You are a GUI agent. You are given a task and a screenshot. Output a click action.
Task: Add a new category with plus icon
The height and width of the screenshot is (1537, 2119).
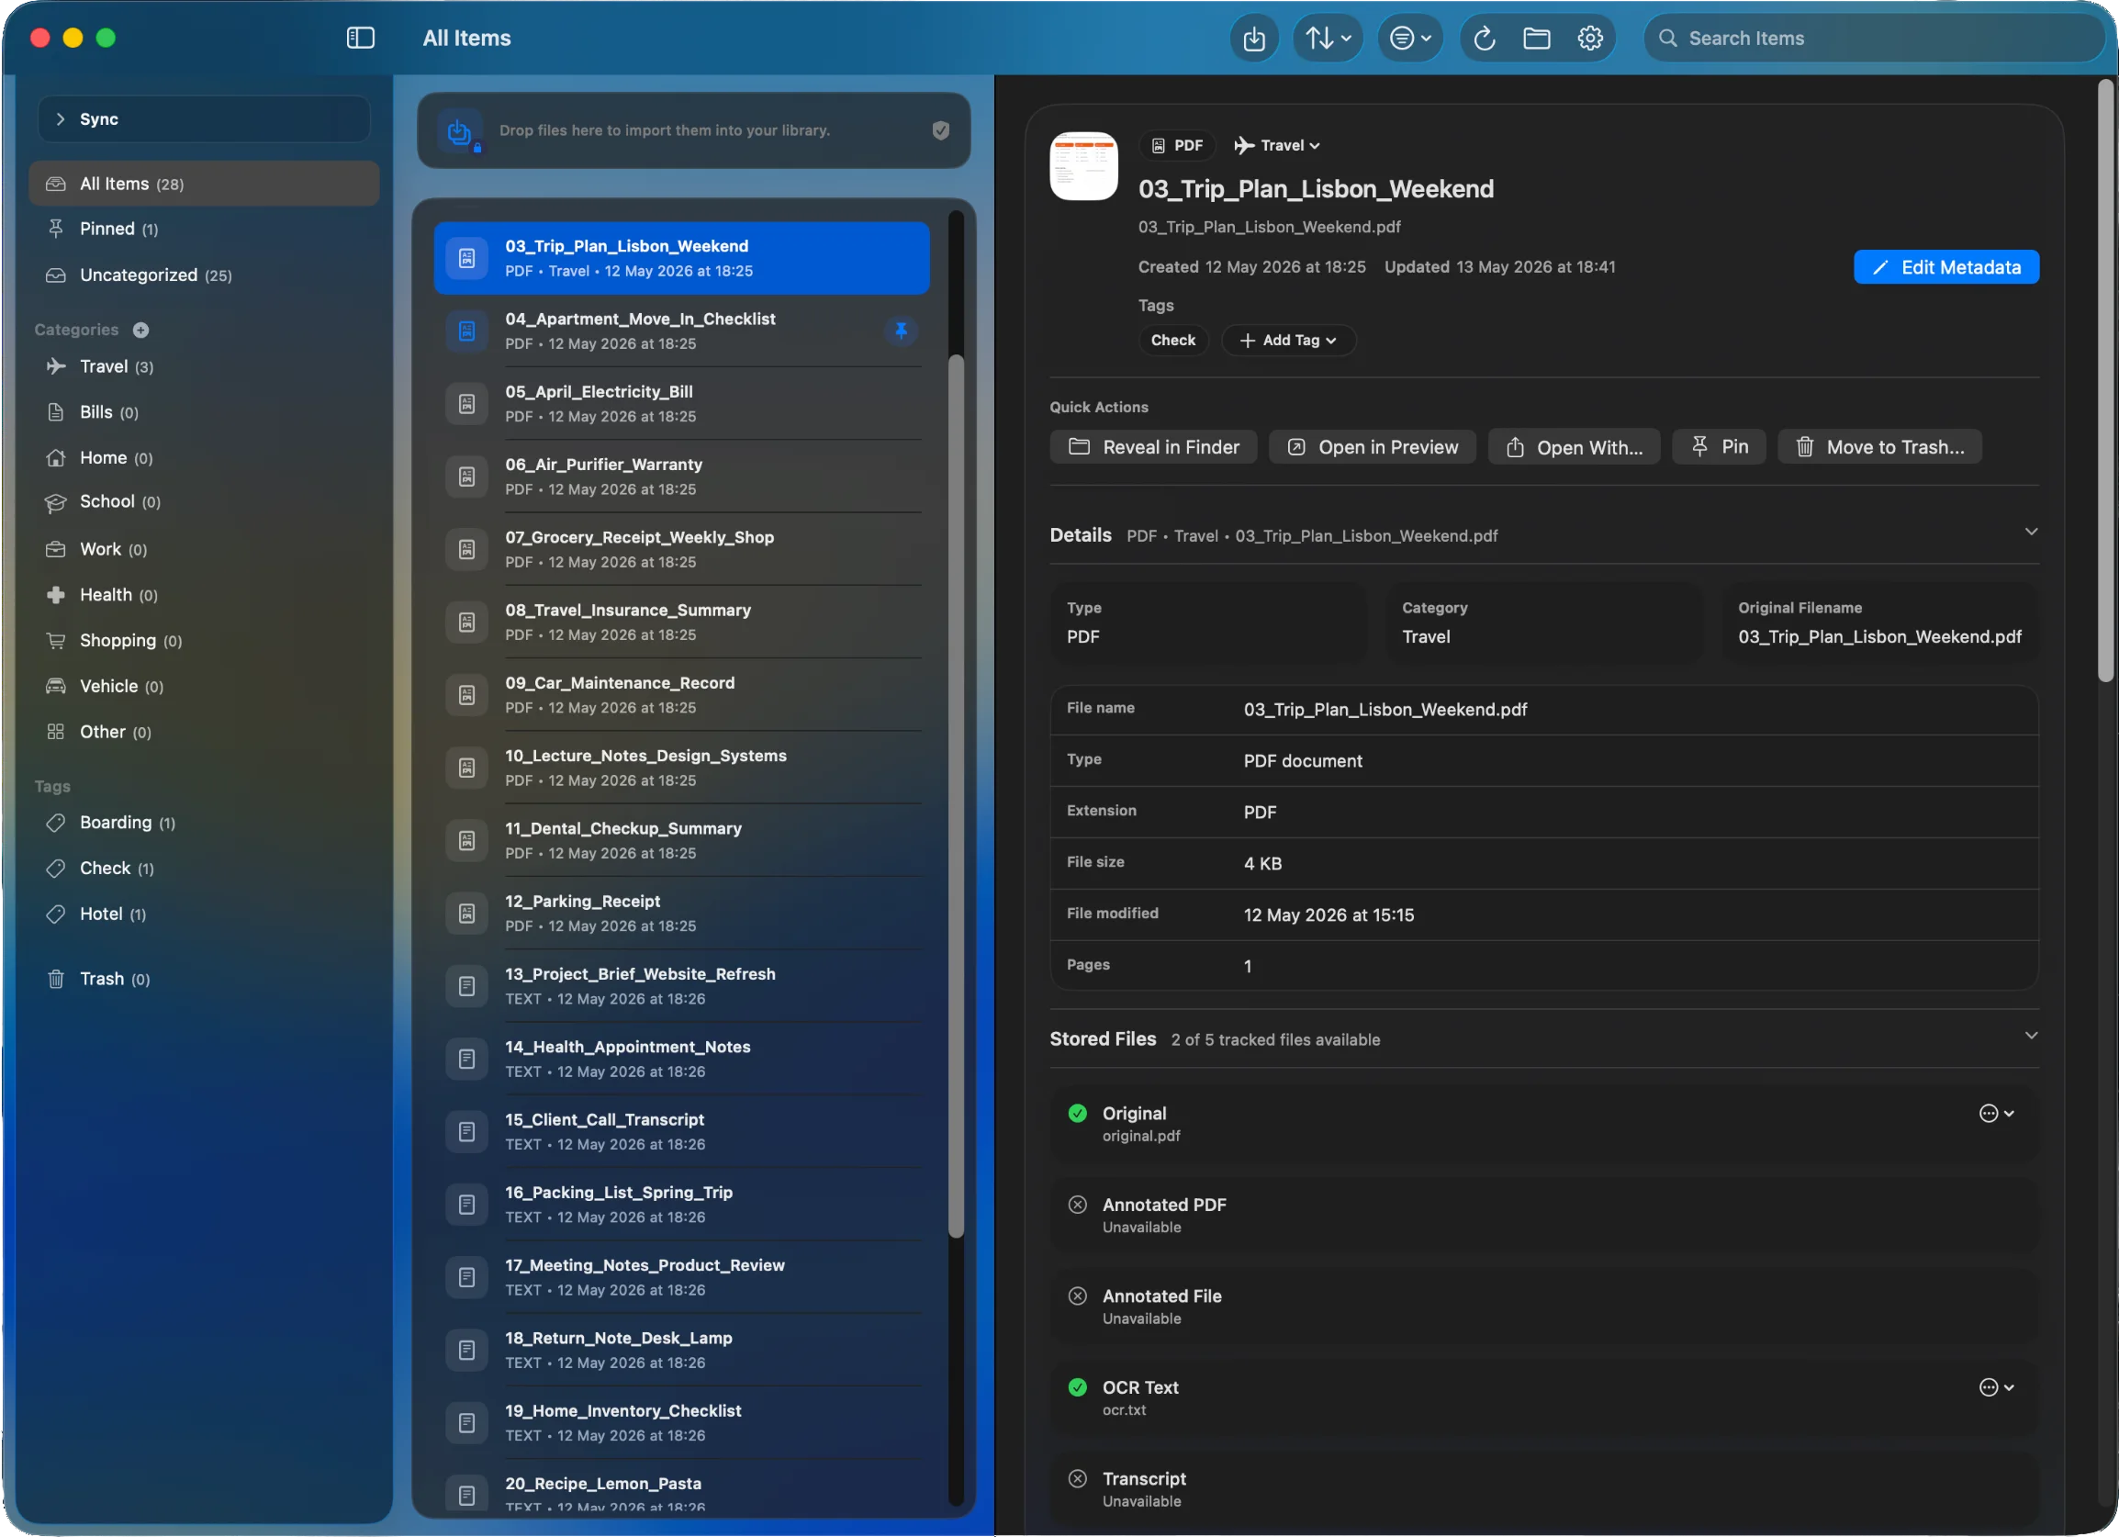click(141, 330)
